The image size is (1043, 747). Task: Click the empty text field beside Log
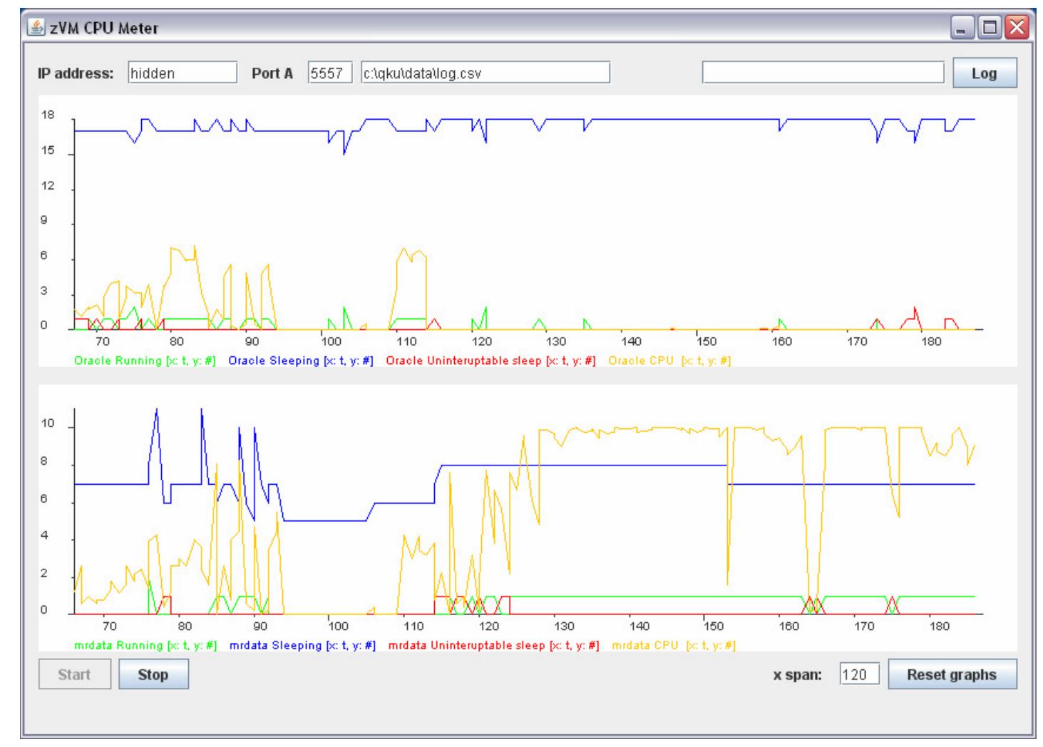coord(823,73)
